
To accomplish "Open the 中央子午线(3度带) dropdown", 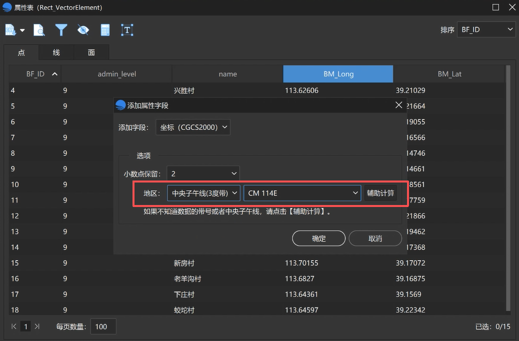I will 203,193.
